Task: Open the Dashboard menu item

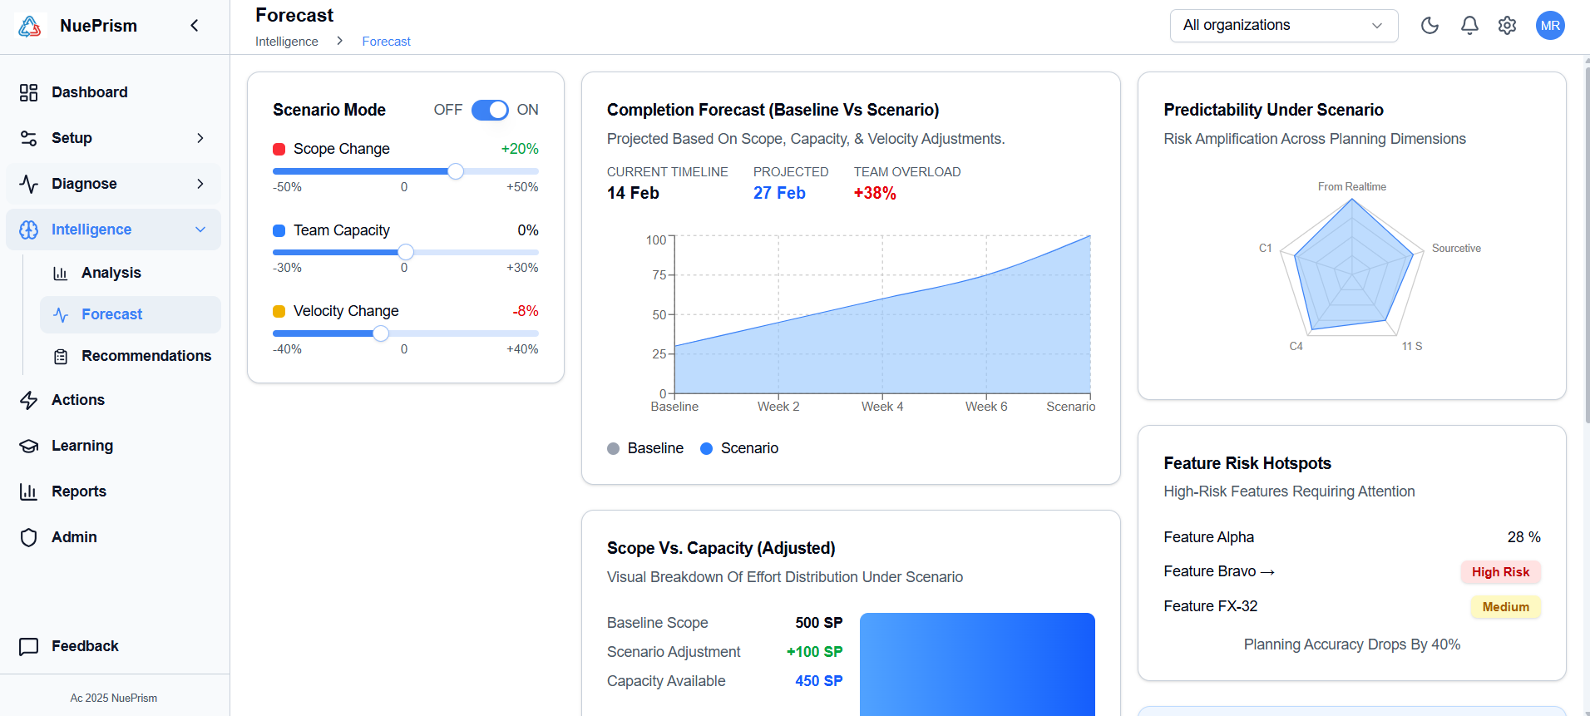Action: coord(114,92)
